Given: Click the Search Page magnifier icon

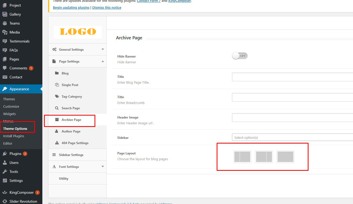Looking at the screenshot, I should [x=57, y=108].
